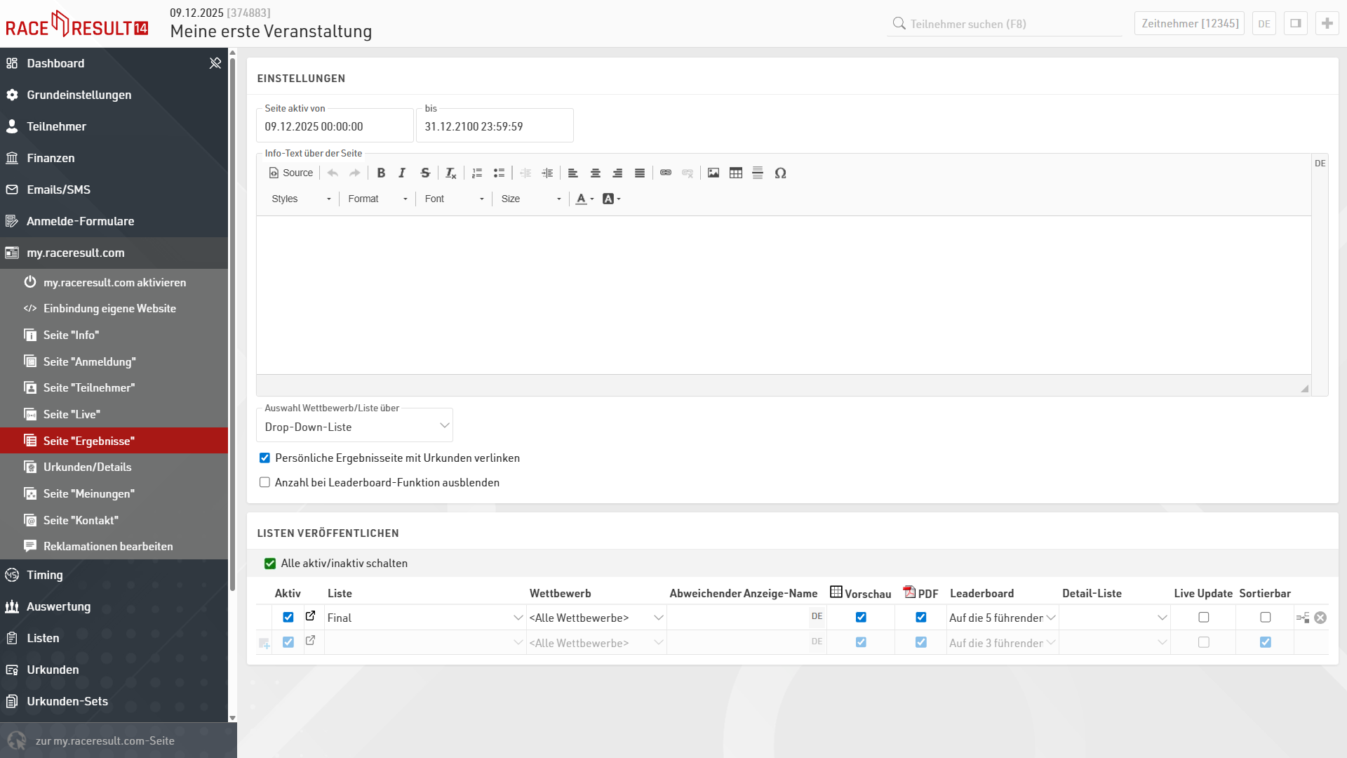Enable Anzahl bei Leaderboard-Funktion ausblenden
Image resolution: width=1347 pixels, height=758 pixels.
(264, 482)
